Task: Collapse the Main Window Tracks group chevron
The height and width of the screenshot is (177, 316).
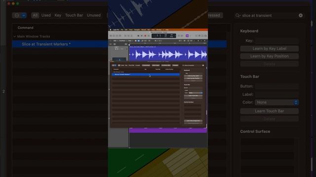Action: pos(14,36)
